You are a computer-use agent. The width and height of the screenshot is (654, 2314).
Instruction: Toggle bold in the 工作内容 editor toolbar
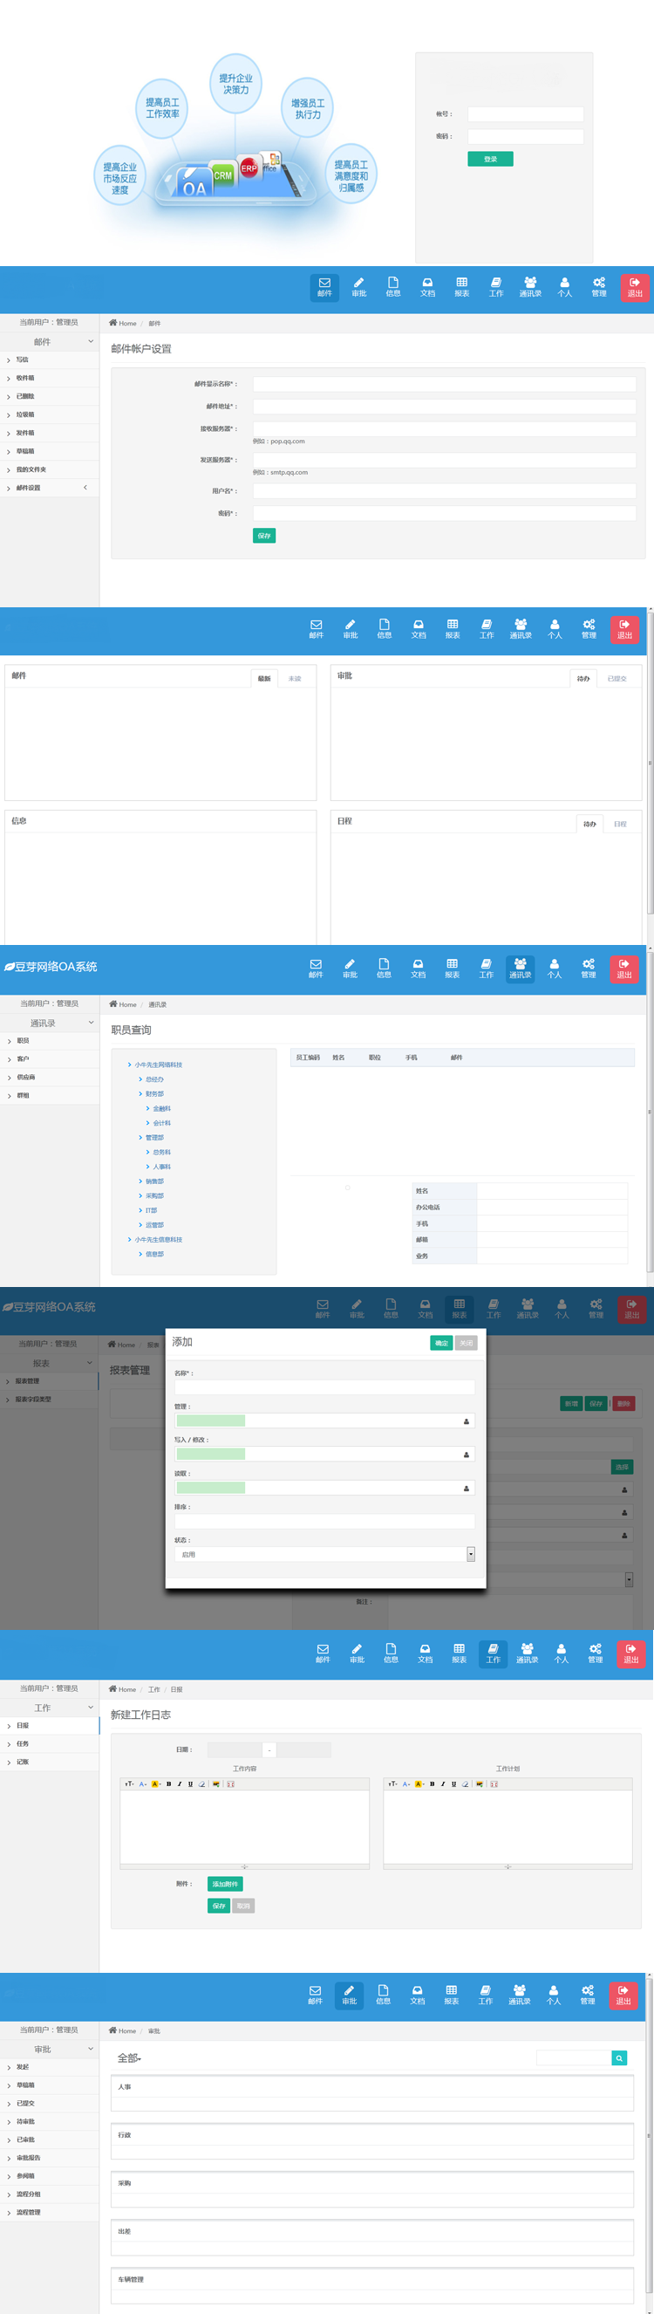pos(168,1784)
